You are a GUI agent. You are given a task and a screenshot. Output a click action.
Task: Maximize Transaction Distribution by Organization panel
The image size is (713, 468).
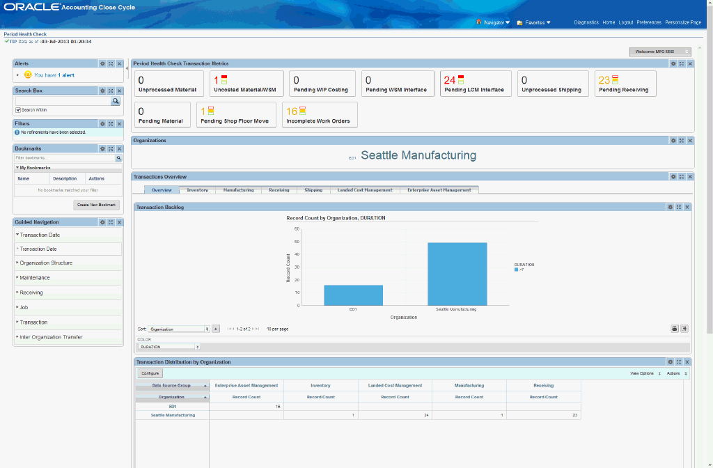[x=678, y=362]
